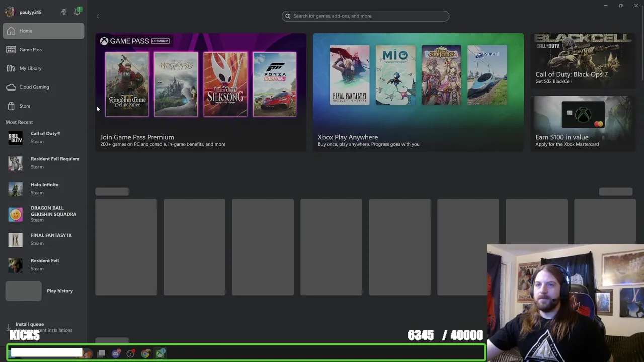Select the Forza Horizon 5 cover
The width and height of the screenshot is (644, 362).
tap(275, 84)
